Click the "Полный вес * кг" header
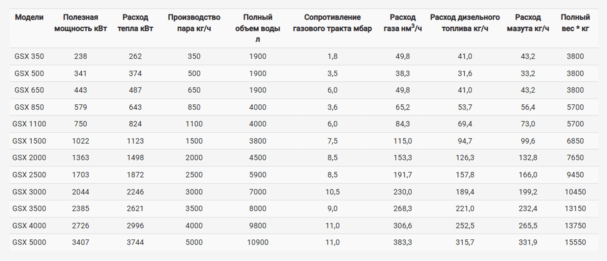 575,23
